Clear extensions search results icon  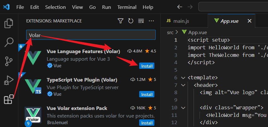point(141,21)
